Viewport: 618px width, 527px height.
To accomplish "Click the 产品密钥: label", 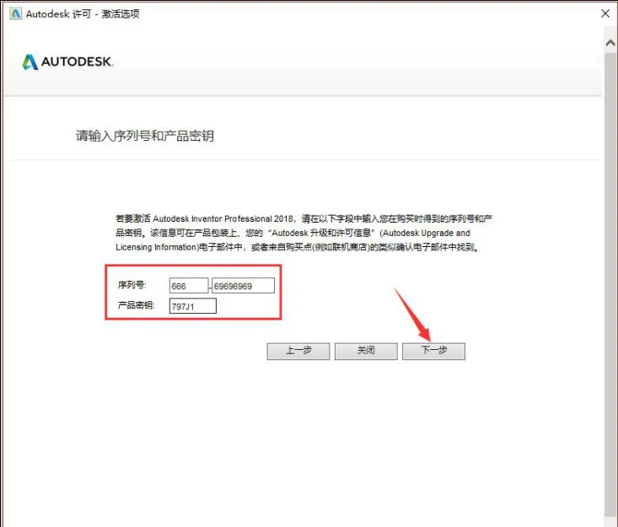I will coord(137,305).
